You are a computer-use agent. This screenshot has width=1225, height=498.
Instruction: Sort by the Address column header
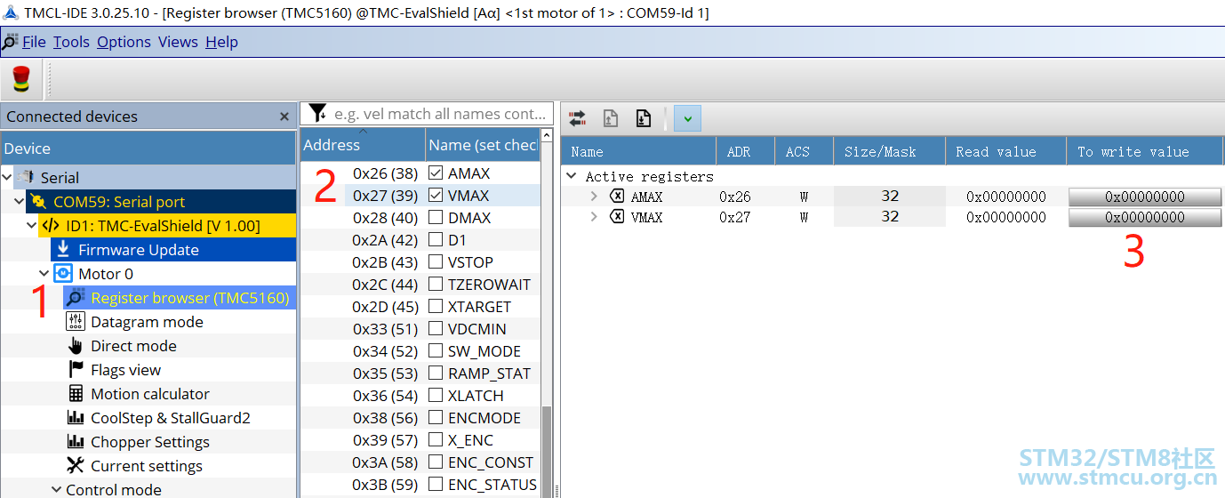click(363, 145)
